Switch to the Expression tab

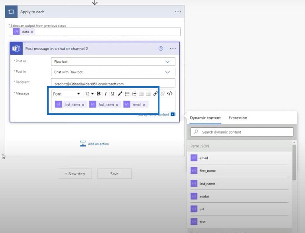(238, 118)
